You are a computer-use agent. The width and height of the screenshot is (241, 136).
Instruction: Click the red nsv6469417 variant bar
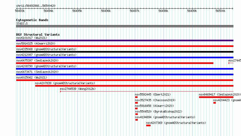click(216, 97)
